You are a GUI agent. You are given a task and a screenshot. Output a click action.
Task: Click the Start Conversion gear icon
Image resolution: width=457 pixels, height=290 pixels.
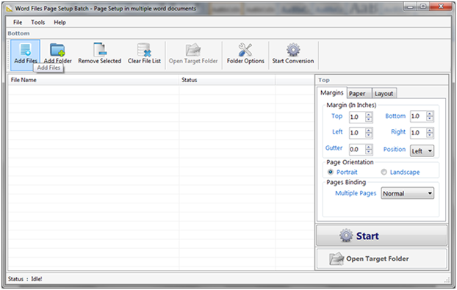293,49
